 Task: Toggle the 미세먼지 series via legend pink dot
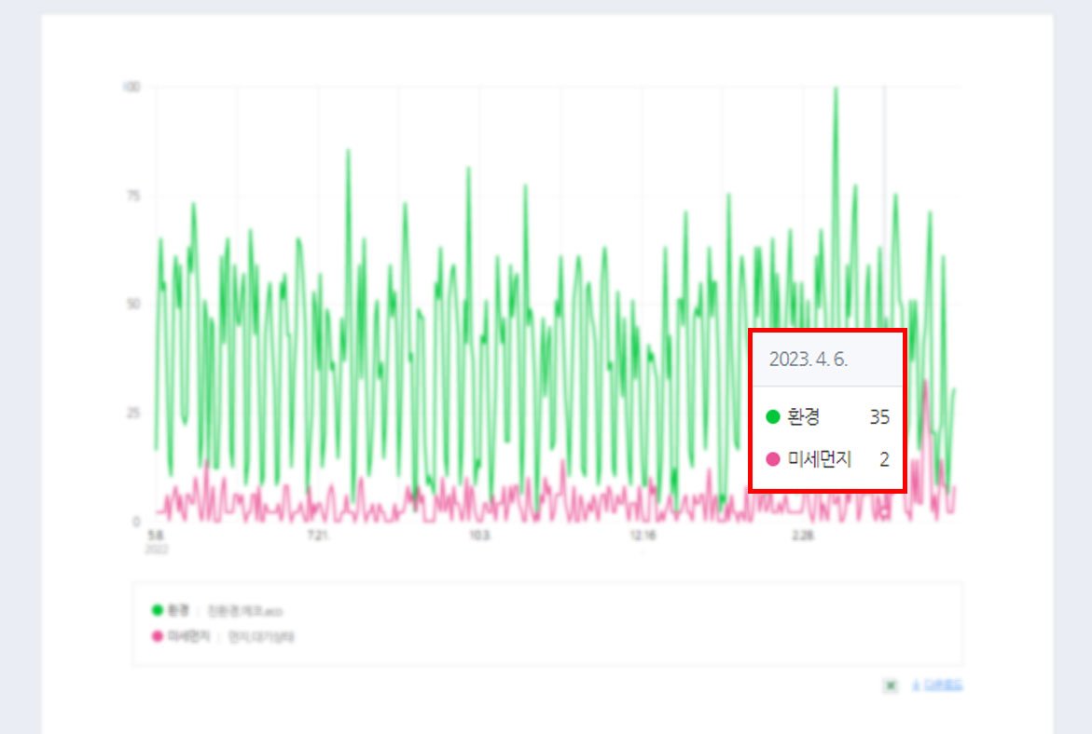tap(157, 636)
